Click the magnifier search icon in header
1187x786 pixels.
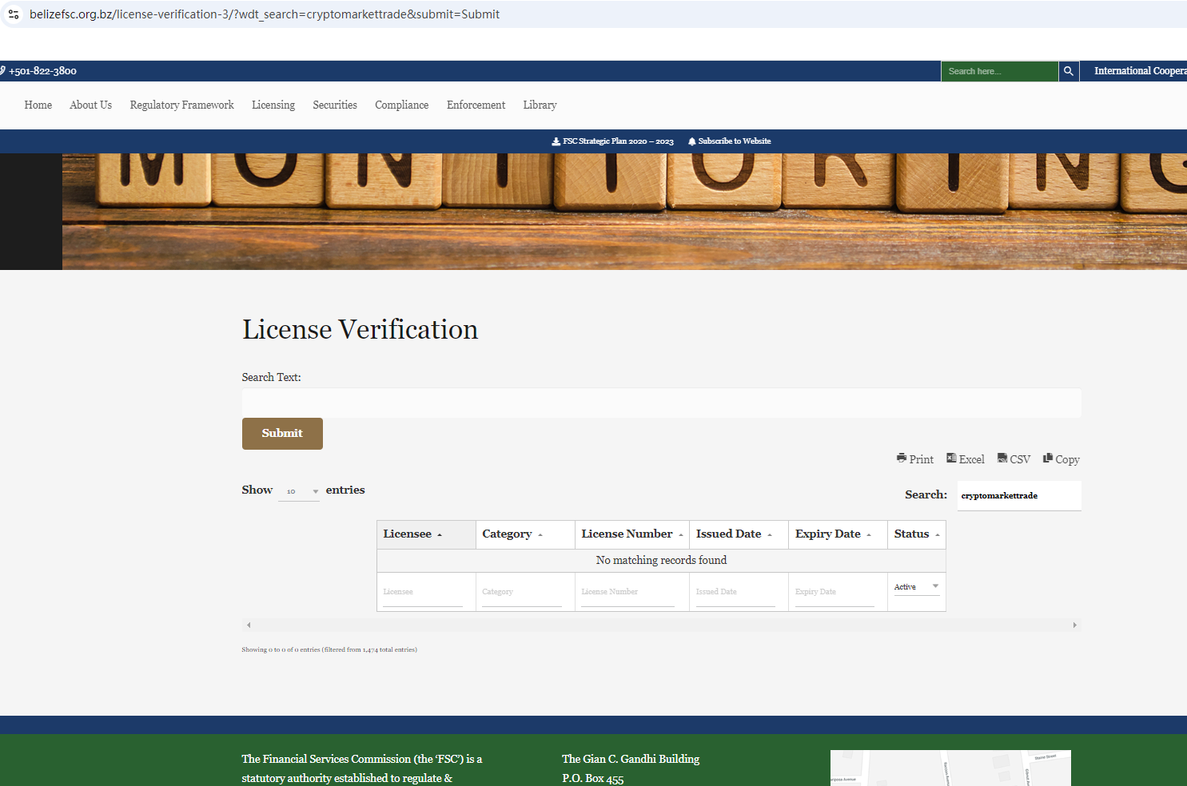[x=1069, y=71]
